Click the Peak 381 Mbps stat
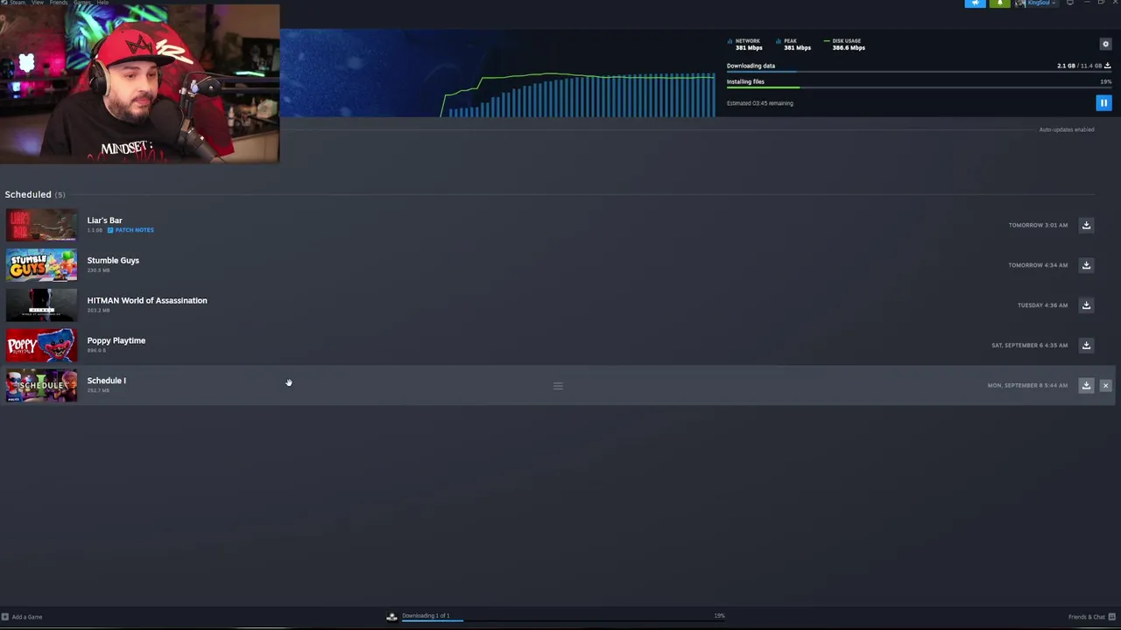 793,44
